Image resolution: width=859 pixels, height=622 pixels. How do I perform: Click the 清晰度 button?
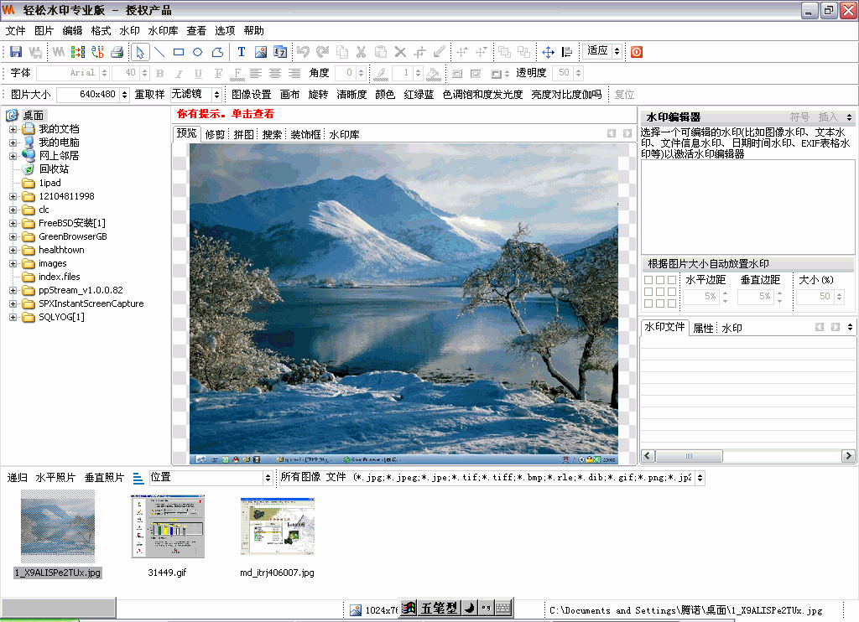[x=351, y=95]
